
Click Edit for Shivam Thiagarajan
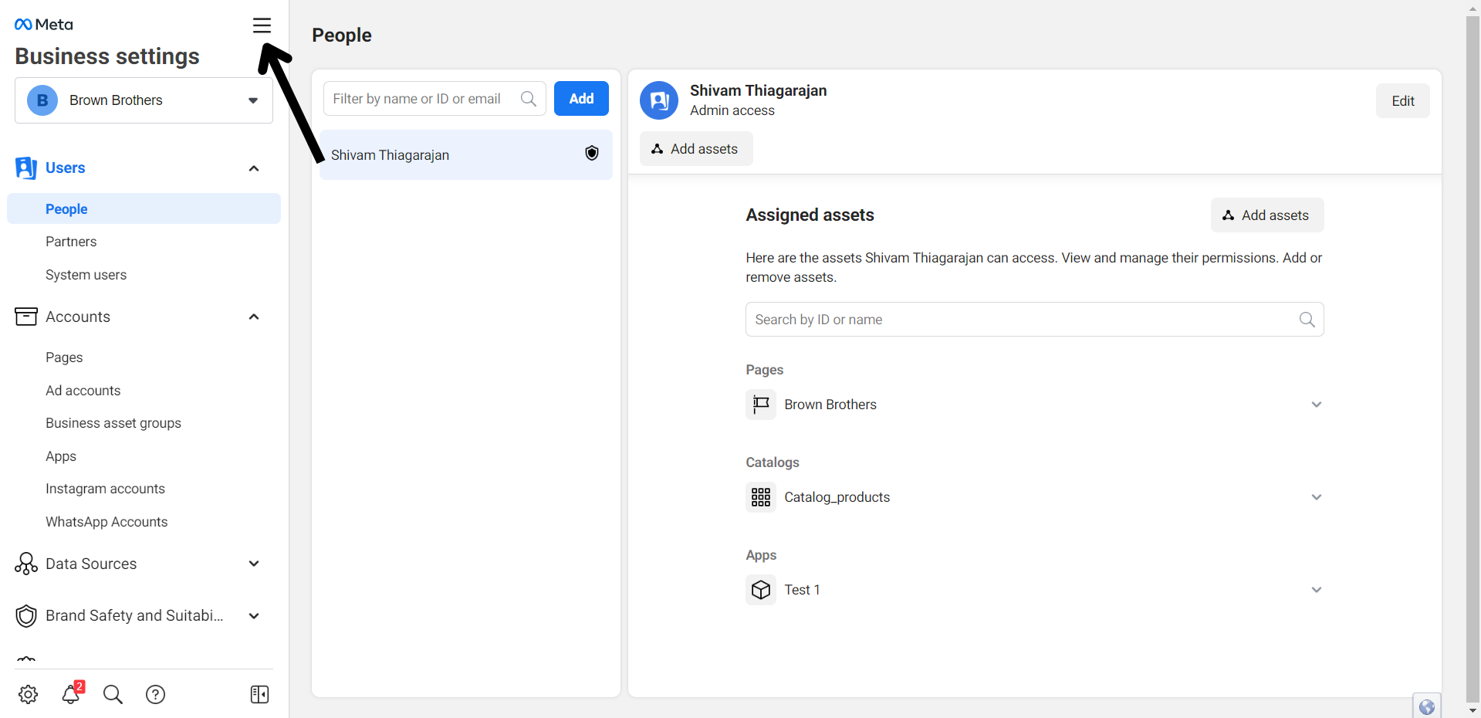pyautogui.click(x=1402, y=101)
